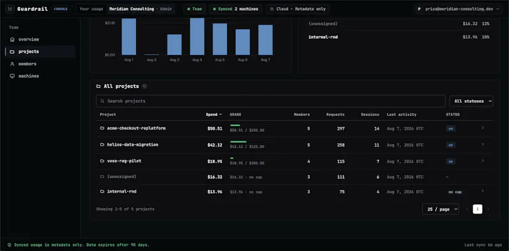Open the helios-data-migration project
The width and height of the screenshot is (509, 251).
[x=133, y=145]
